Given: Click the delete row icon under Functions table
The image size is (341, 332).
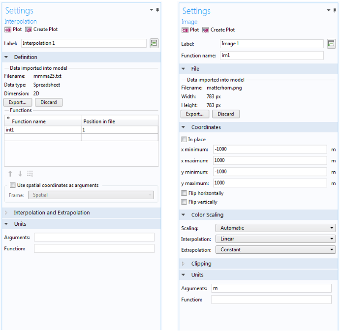Looking at the screenshot, I should pos(30,174).
